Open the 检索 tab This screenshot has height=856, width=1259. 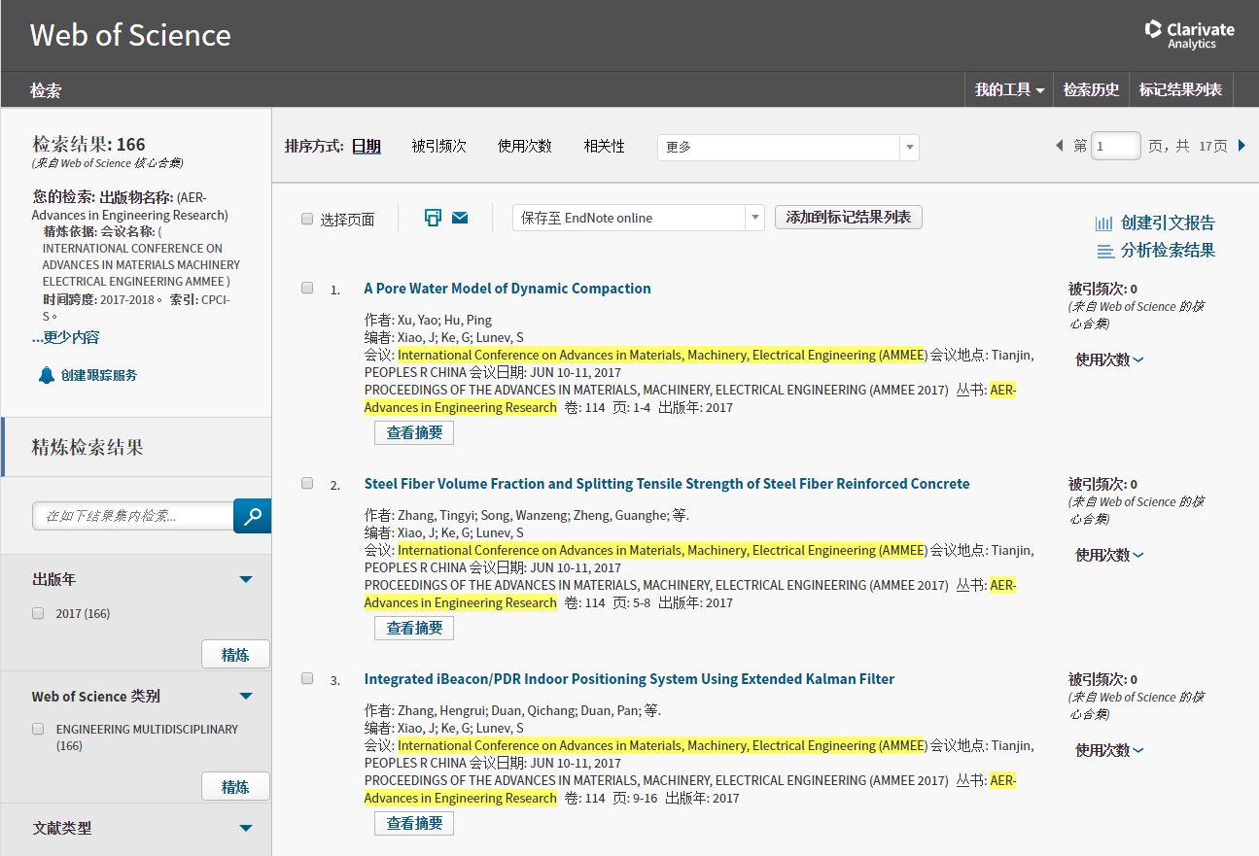click(x=46, y=90)
